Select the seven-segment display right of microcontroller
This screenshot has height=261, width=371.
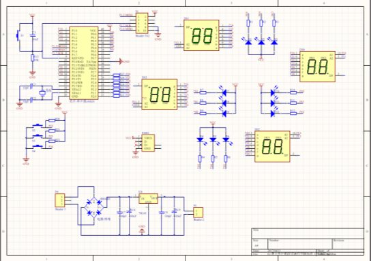(160, 94)
